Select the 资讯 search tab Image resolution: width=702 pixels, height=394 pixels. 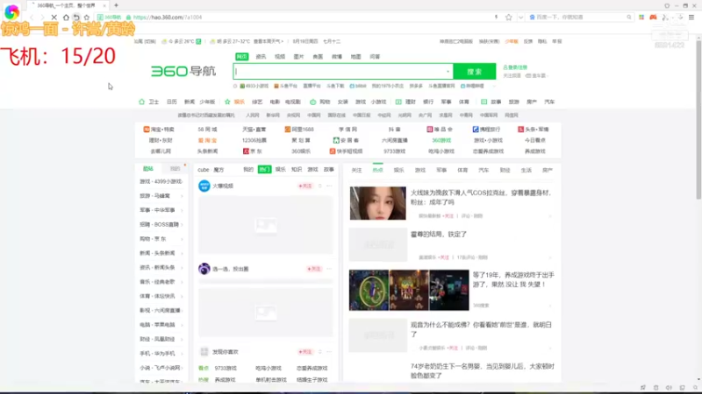261,57
